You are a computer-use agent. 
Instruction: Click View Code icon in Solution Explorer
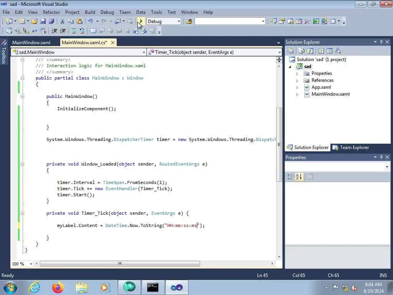[x=321, y=51]
